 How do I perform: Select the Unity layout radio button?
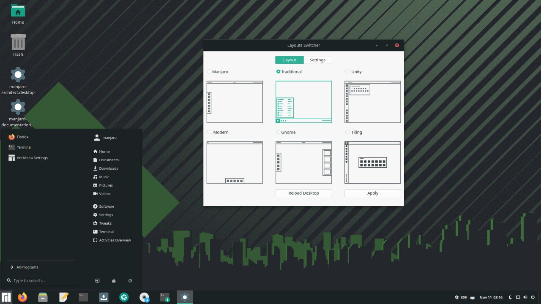[x=347, y=72]
